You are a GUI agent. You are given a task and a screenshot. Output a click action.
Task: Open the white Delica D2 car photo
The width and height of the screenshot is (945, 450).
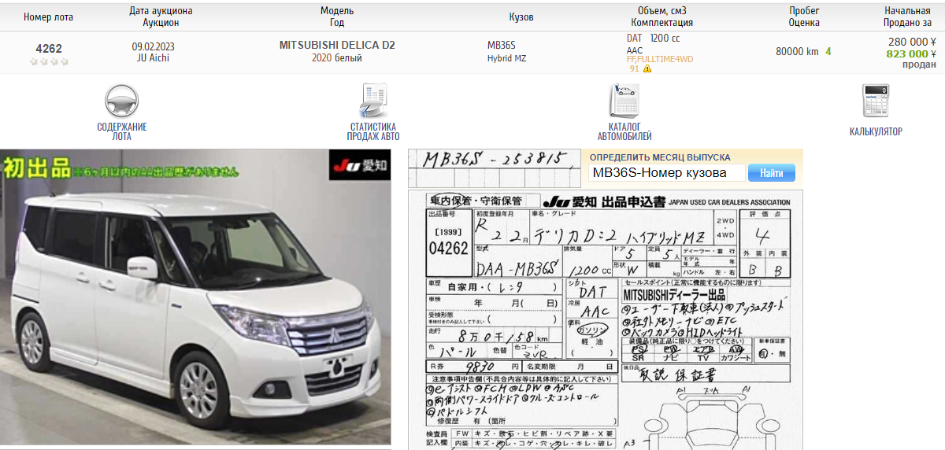tap(195, 297)
